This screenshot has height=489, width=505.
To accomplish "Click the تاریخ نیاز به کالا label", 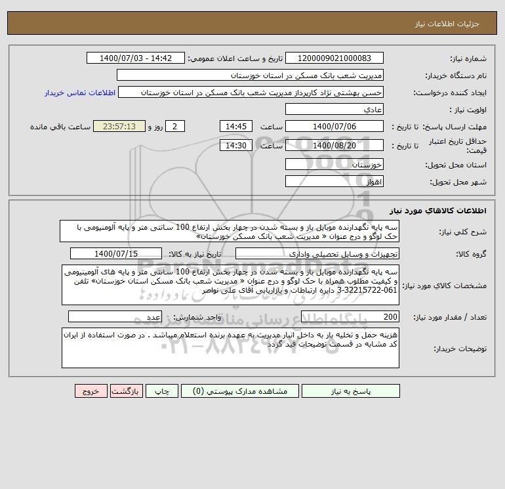I will [195, 254].
